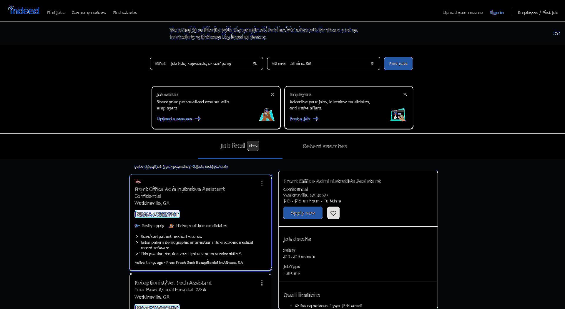Dismiss the Ukraine solidarity banner

tap(556, 33)
